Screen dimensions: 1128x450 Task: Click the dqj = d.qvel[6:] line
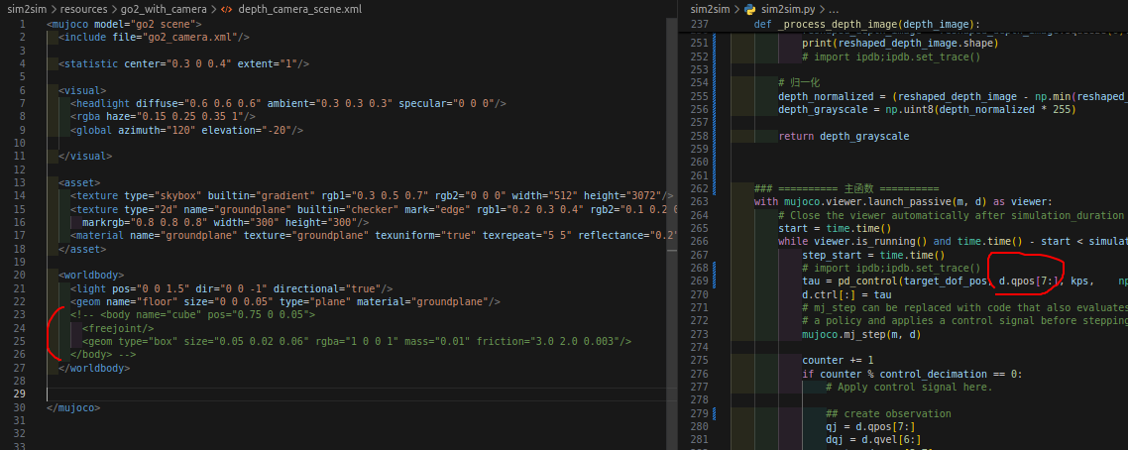click(873, 440)
